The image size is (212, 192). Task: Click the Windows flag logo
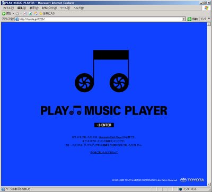point(206,8)
